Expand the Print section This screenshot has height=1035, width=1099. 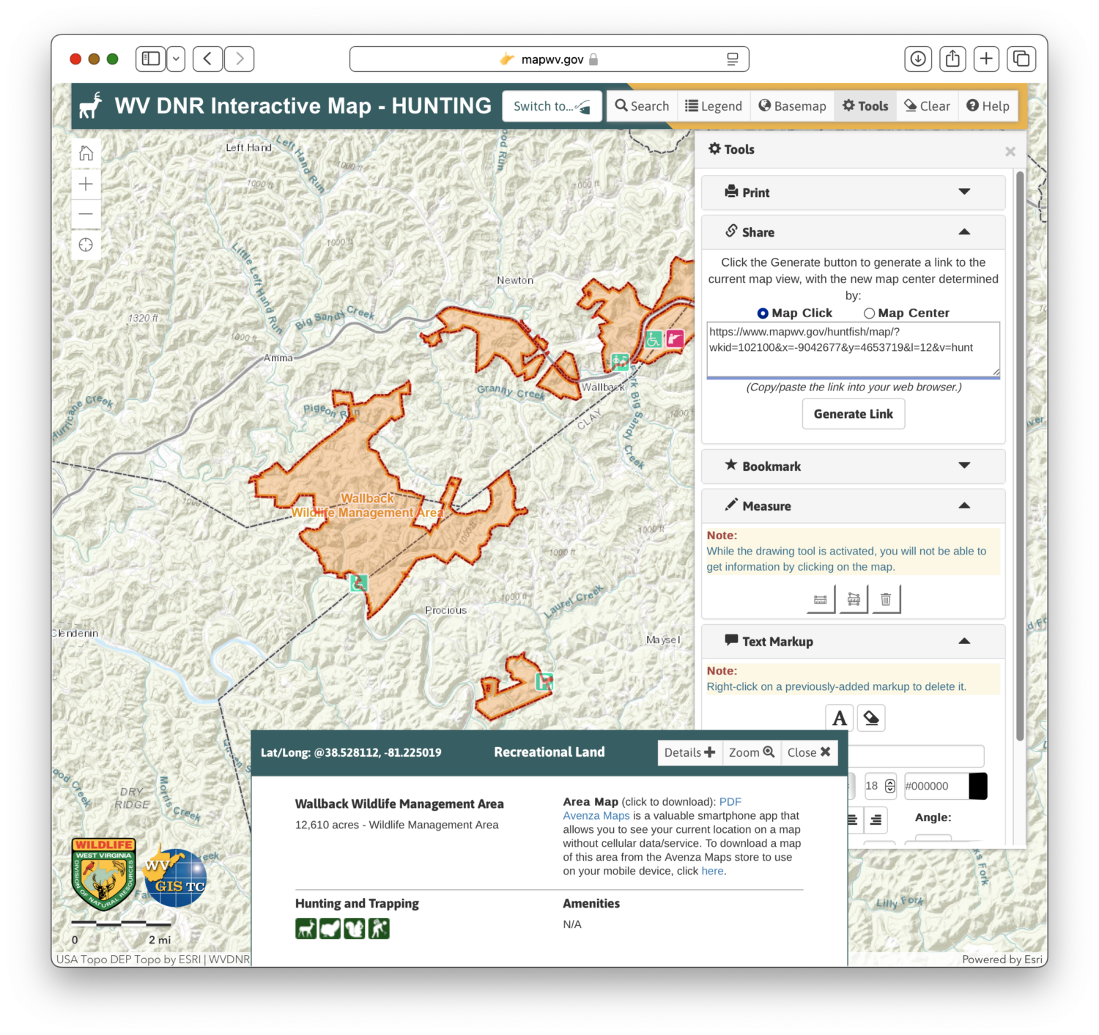tap(964, 192)
